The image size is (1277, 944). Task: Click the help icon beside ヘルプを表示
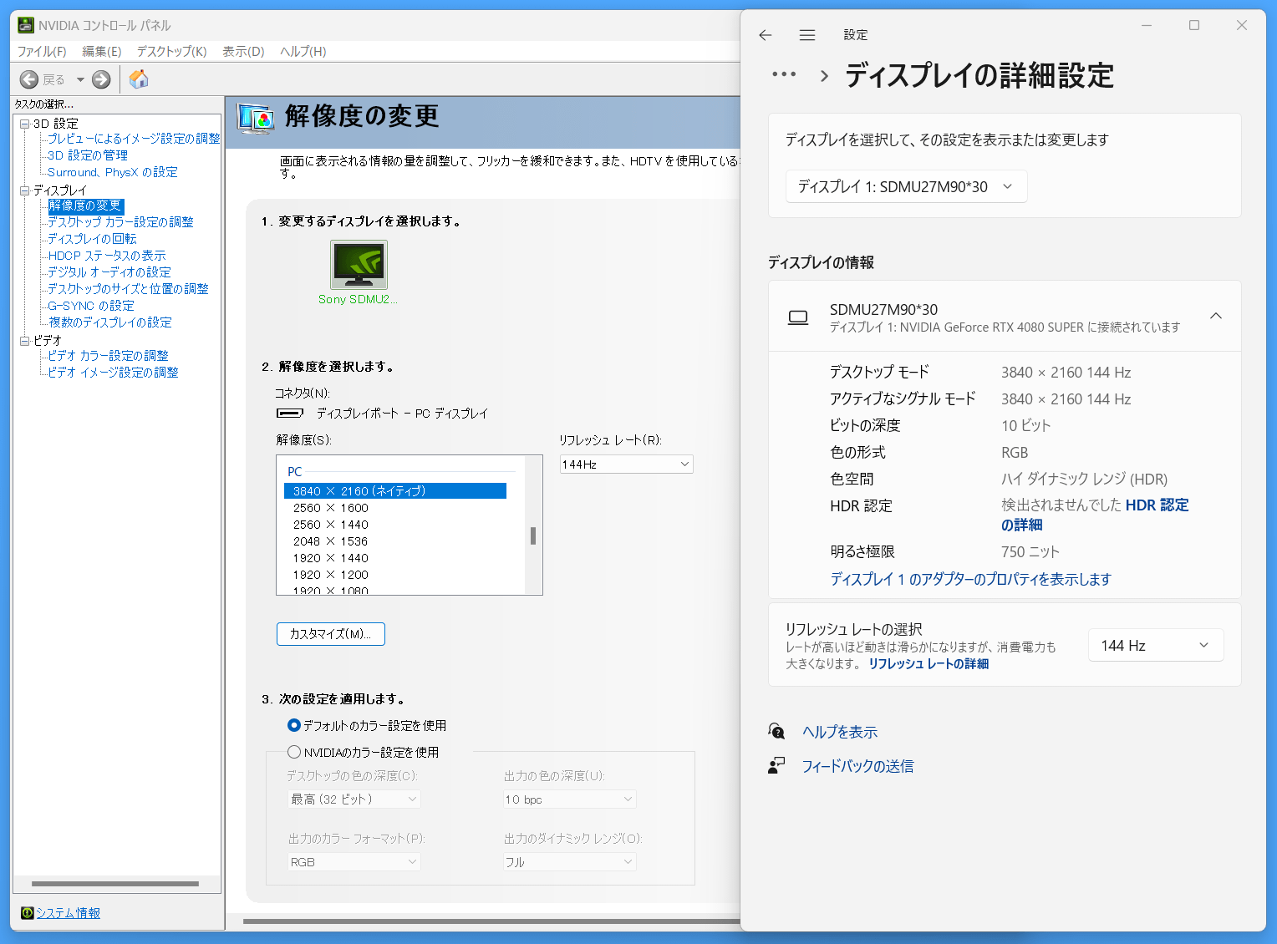point(776,732)
